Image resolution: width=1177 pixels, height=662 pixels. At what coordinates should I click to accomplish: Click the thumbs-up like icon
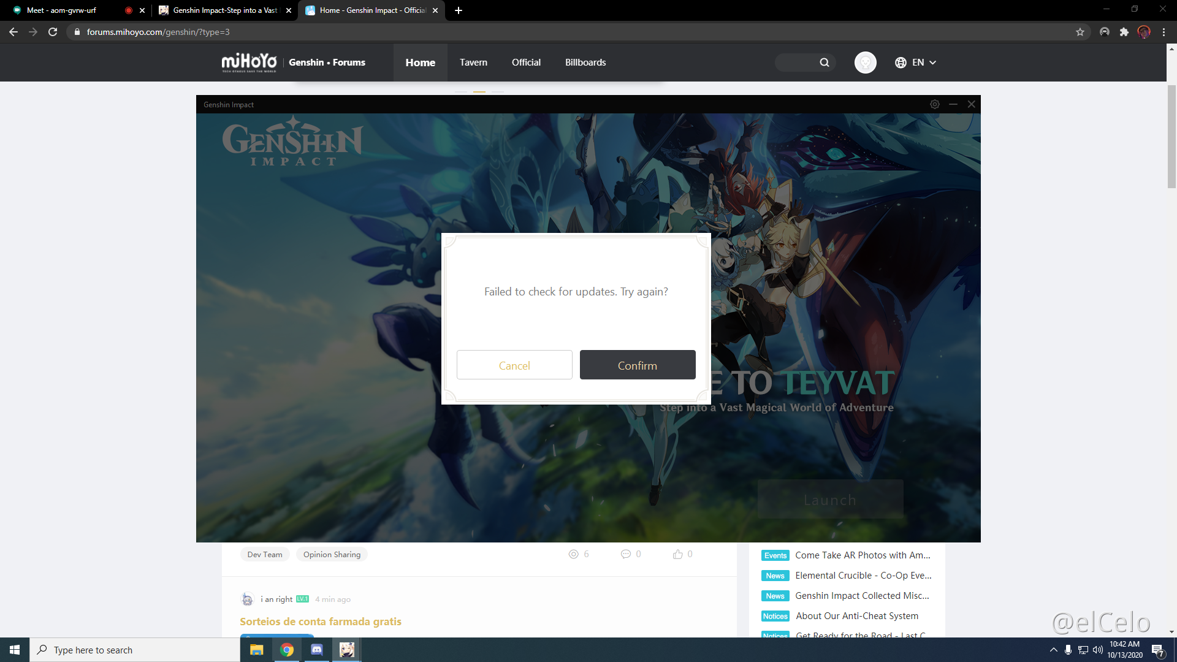coord(677,554)
